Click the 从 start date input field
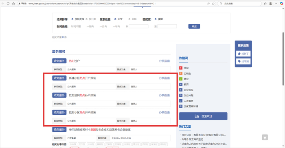Image resolution: width=285 pixels, height=148 pixels. click(138, 26)
